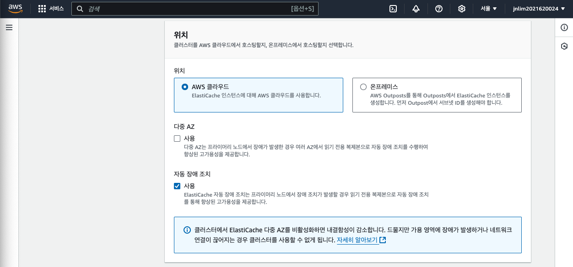Click the 온프레미스 Outposts description text
Screen dimensions: 573x267
point(440,99)
